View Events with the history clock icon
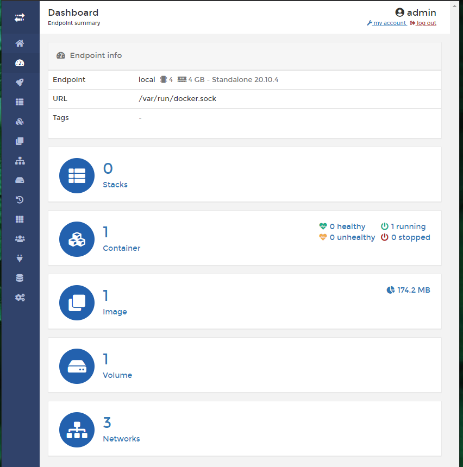Screen dimensions: 463x467 click(x=20, y=199)
